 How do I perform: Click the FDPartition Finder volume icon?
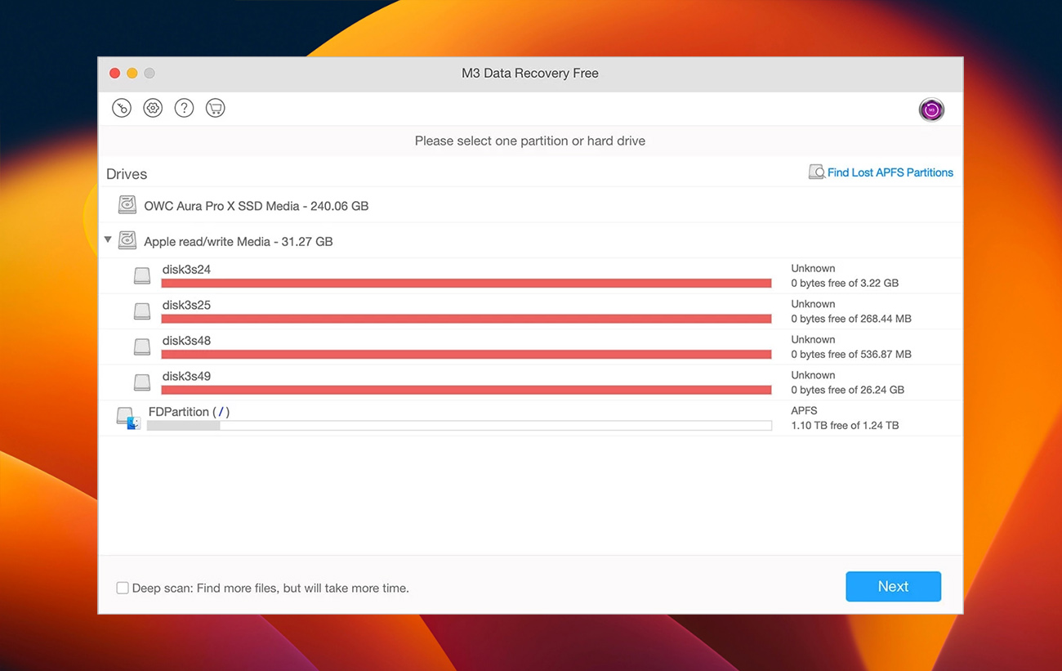128,418
